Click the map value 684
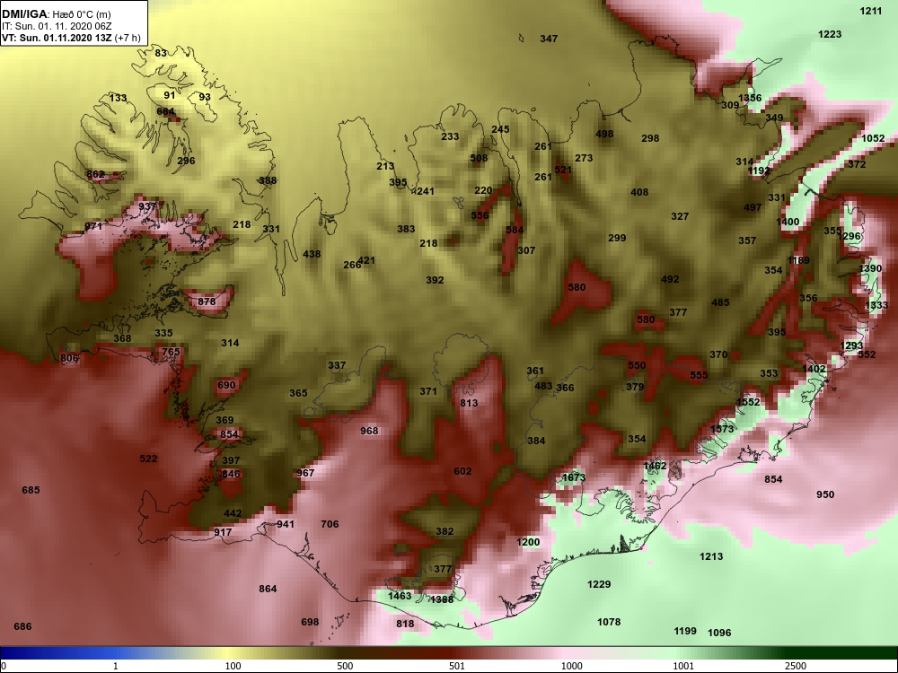Screen dimensions: 898x673 (x=165, y=111)
